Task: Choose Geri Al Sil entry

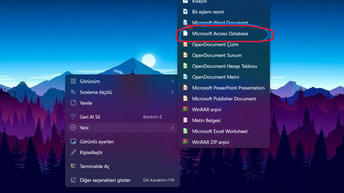Action: pos(122,117)
